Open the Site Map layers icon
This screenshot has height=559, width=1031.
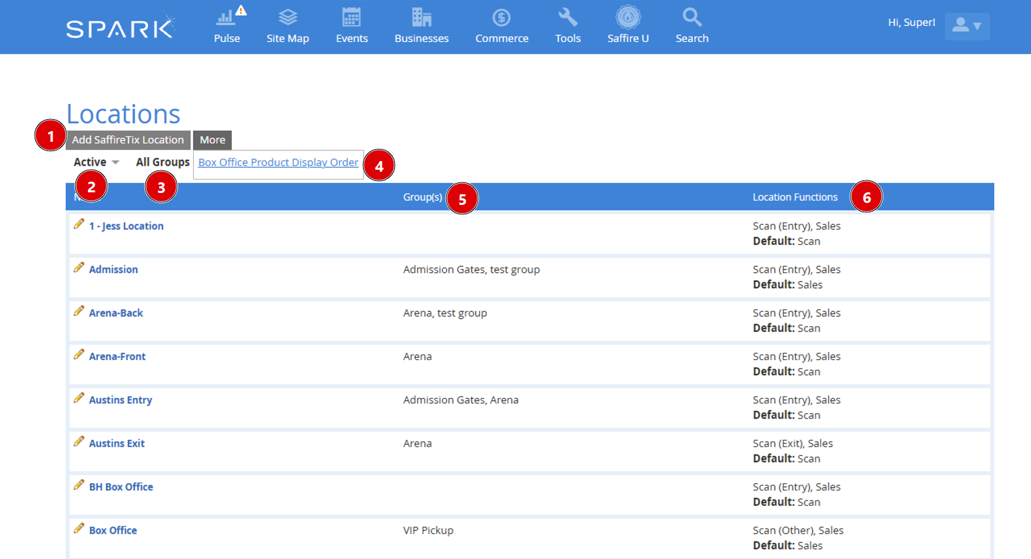tap(288, 17)
